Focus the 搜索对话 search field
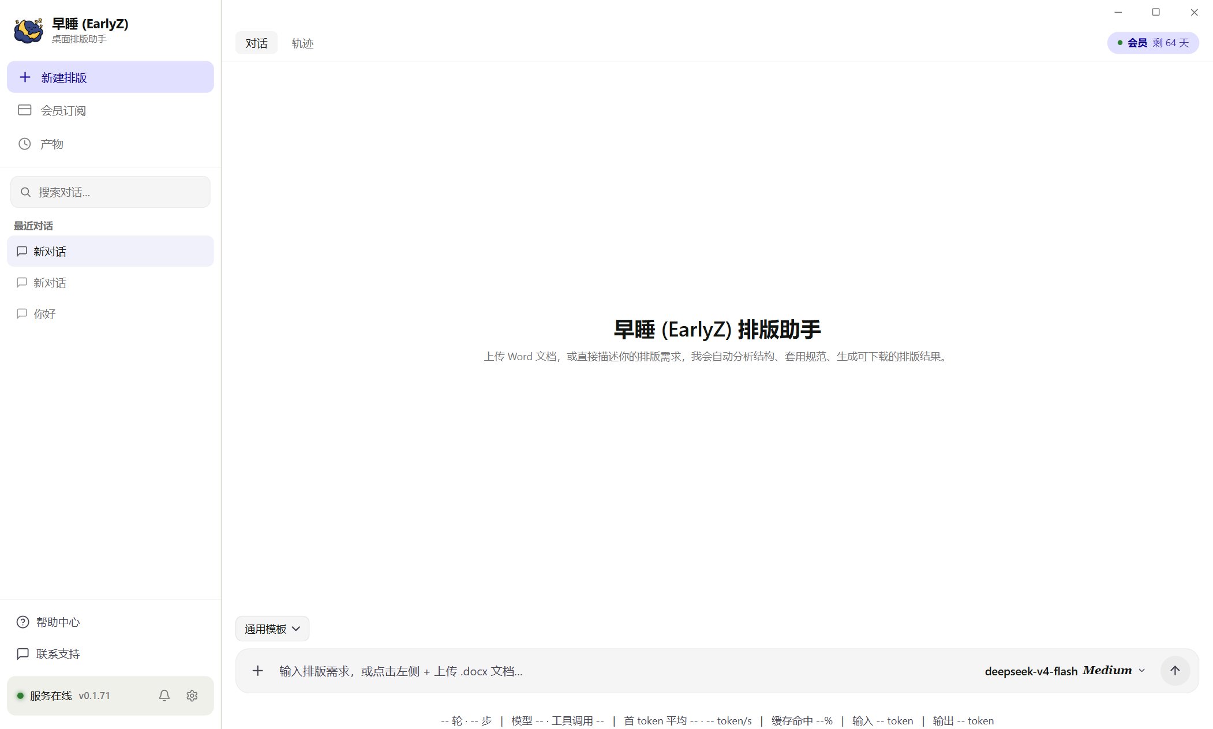Image resolution: width=1213 pixels, height=729 pixels. point(110,192)
